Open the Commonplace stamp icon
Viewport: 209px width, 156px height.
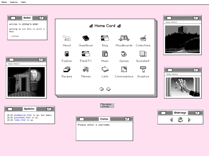coord(124,69)
